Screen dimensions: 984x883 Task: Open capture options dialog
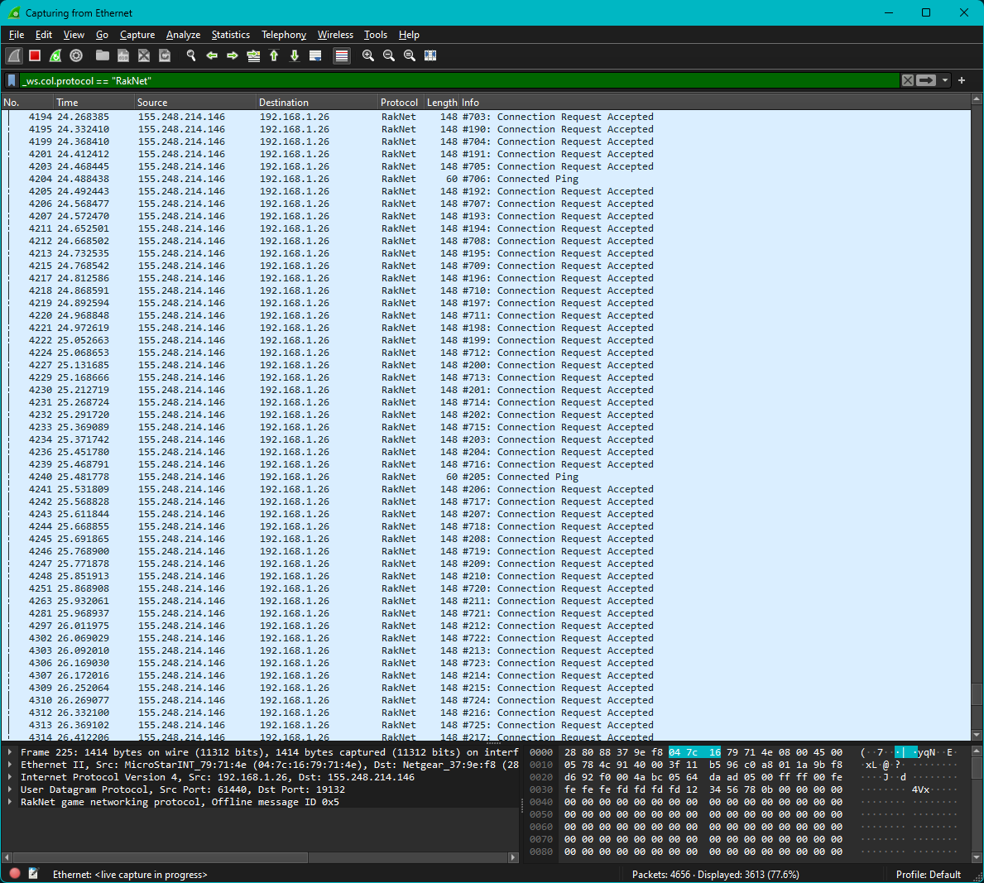point(76,55)
